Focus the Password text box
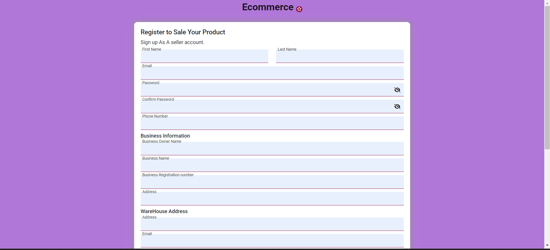The width and height of the screenshot is (550, 250). click(267, 90)
